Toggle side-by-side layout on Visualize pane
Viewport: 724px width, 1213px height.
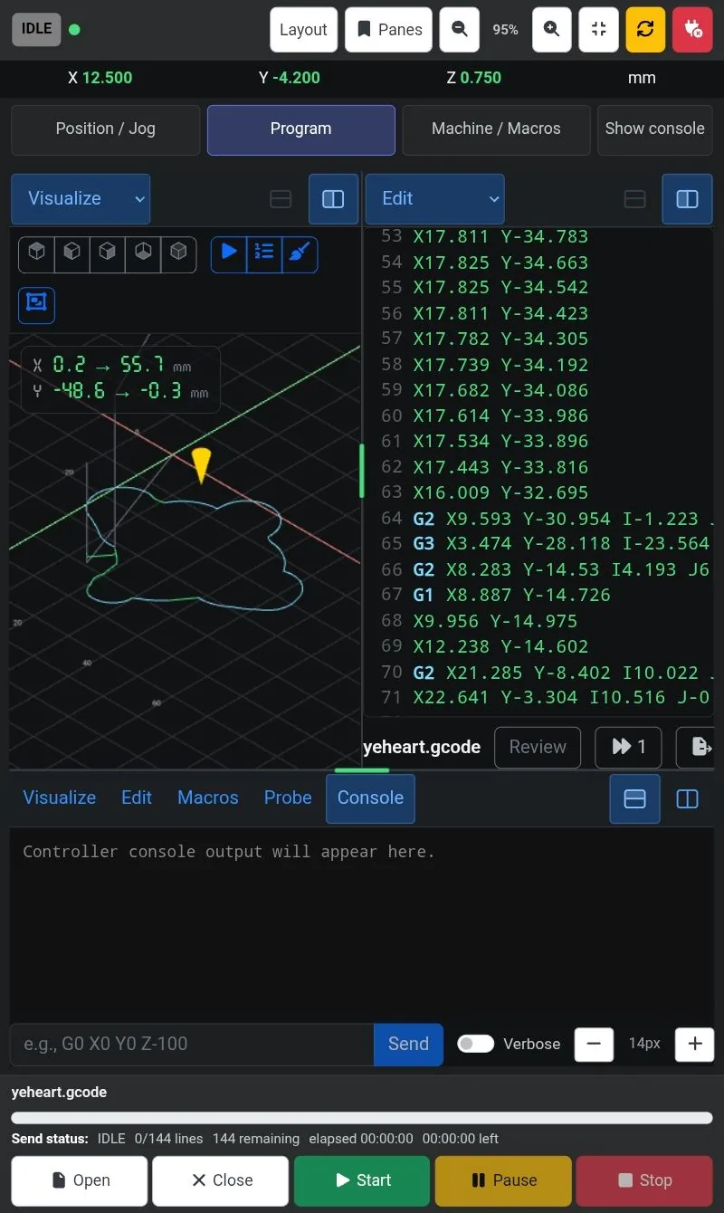(333, 199)
